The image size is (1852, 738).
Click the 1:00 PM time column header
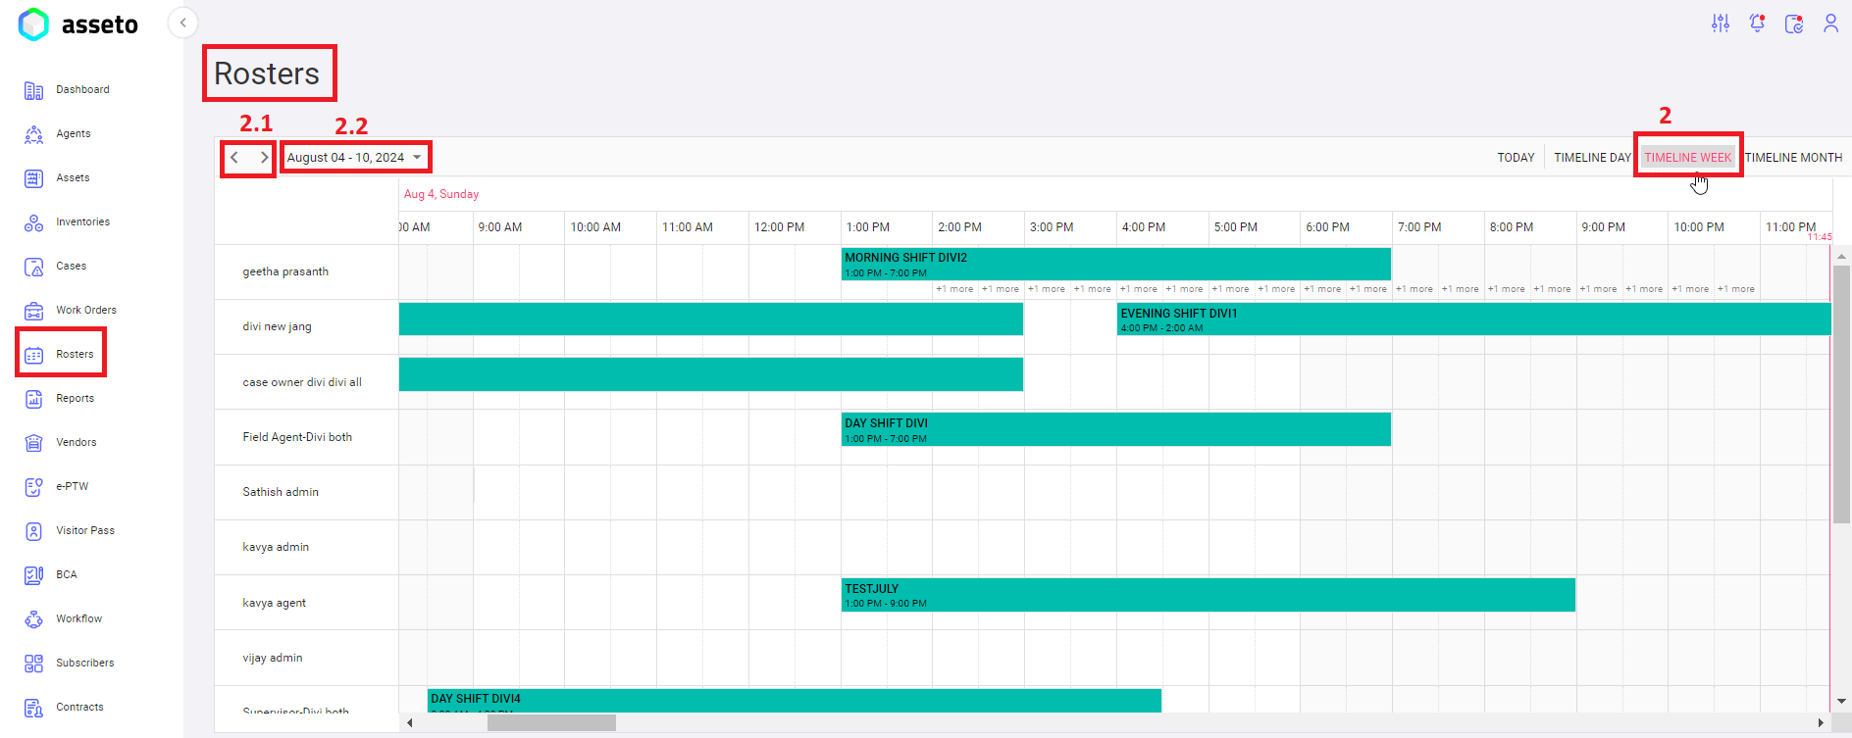(887, 227)
